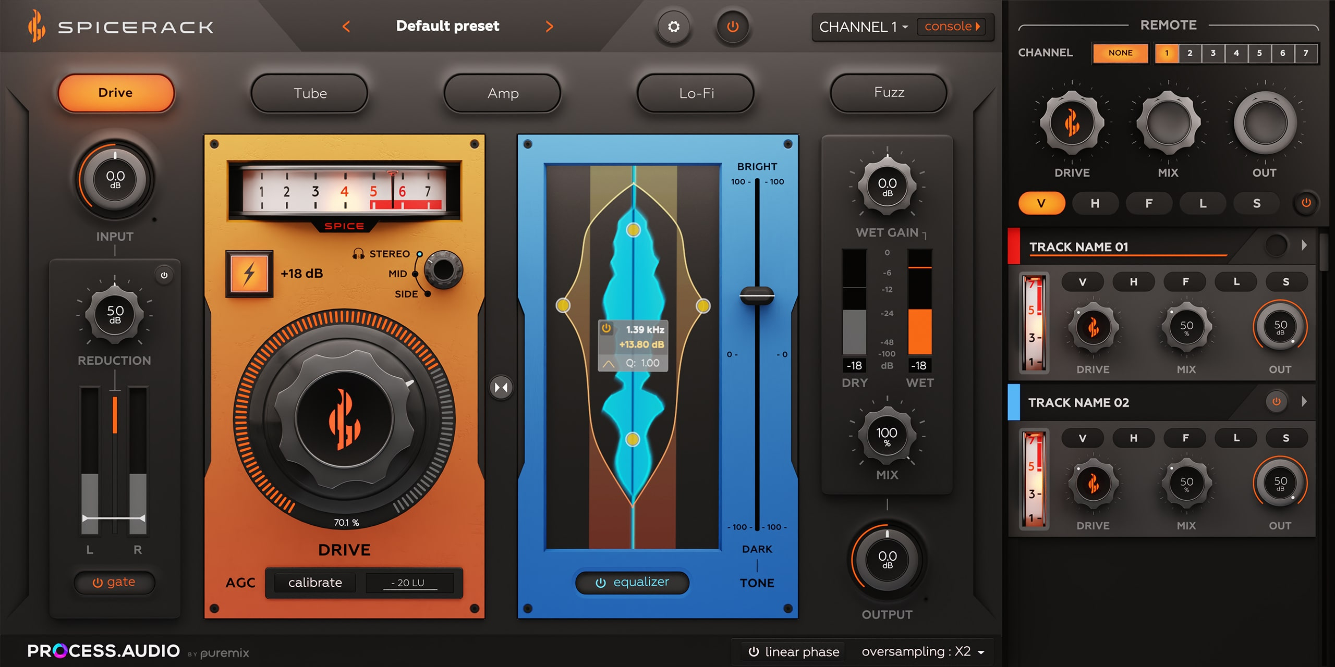This screenshot has width=1335, height=667.
Task: Go to the previous preset arrow
Action: point(346,27)
